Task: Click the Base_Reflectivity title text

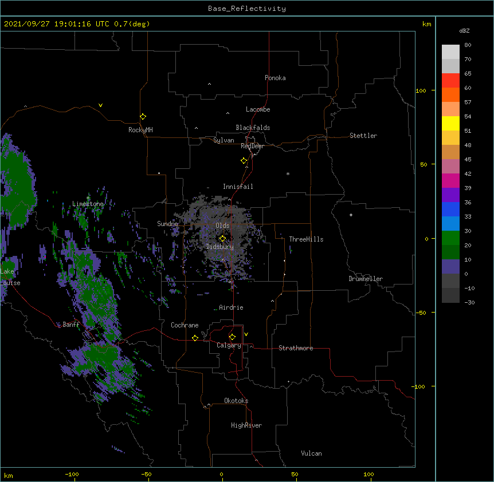Action: 247,9
